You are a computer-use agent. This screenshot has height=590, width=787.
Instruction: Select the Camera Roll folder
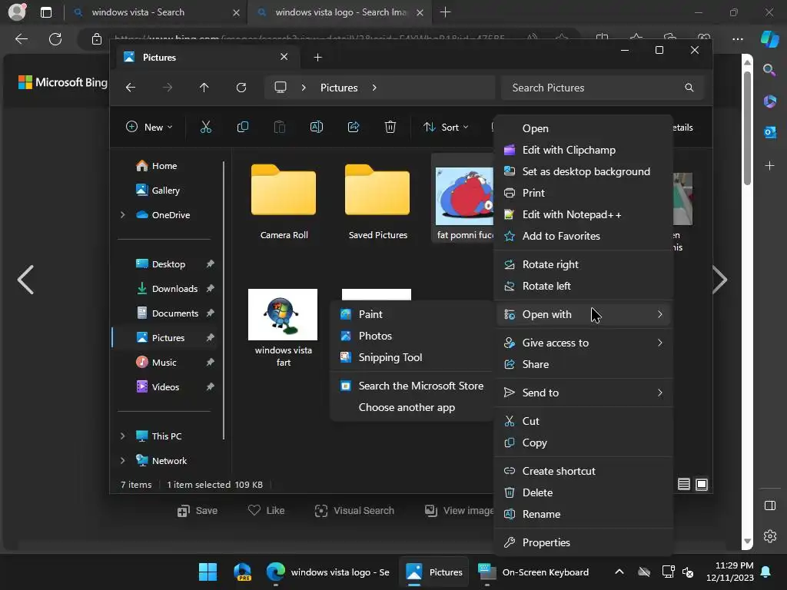click(284, 202)
